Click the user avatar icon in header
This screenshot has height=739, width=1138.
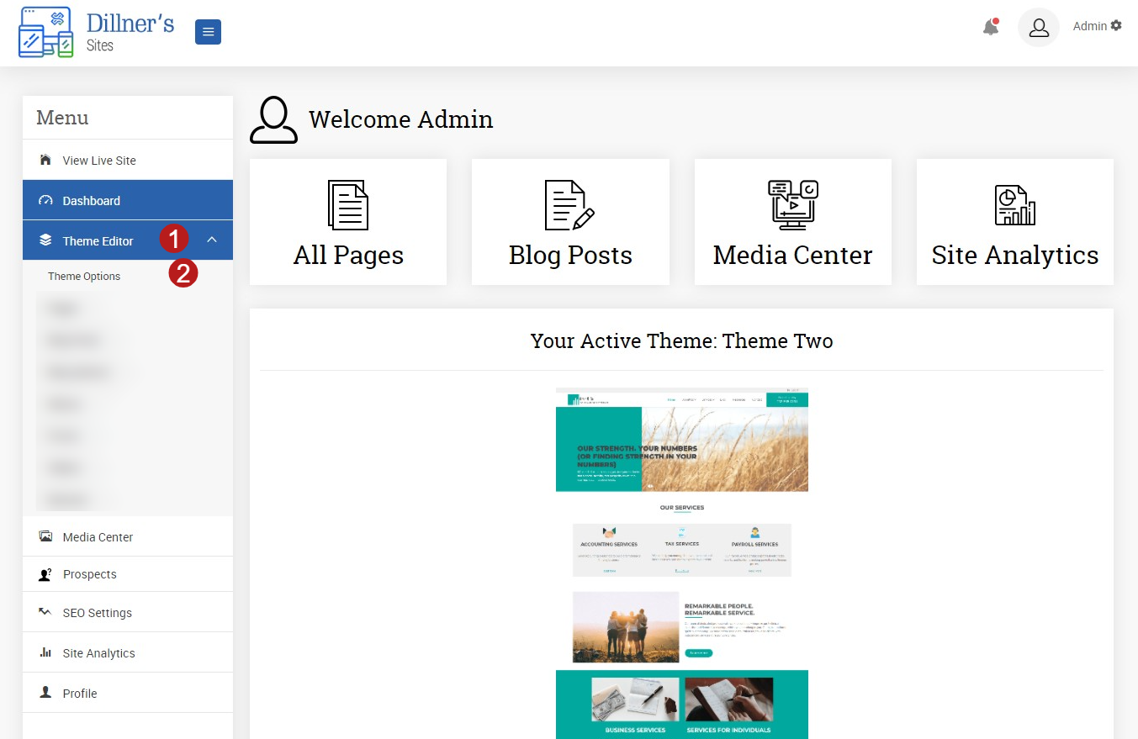1039,28
